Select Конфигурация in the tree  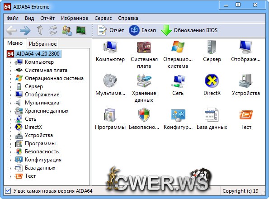(43, 160)
